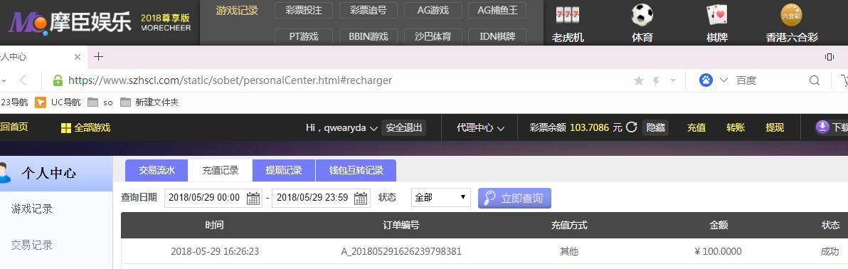848x269 pixels.
Task: Click the lightning bolt icon in address bar
Action: pyautogui.click(x=656, y=80)
